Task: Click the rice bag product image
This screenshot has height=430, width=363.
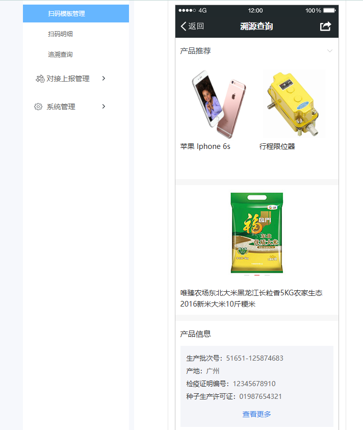Action: (x=257, y=233)
